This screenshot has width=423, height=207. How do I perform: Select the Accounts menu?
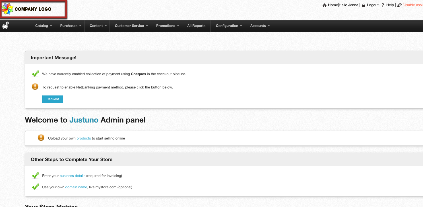[260, 26]
